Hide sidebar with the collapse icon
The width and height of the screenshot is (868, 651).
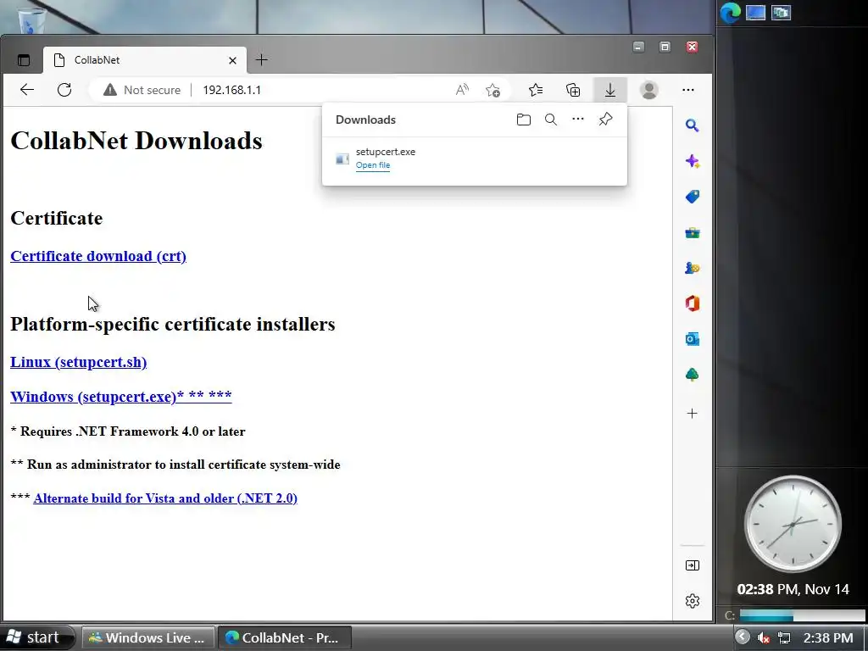click(692, 565)
